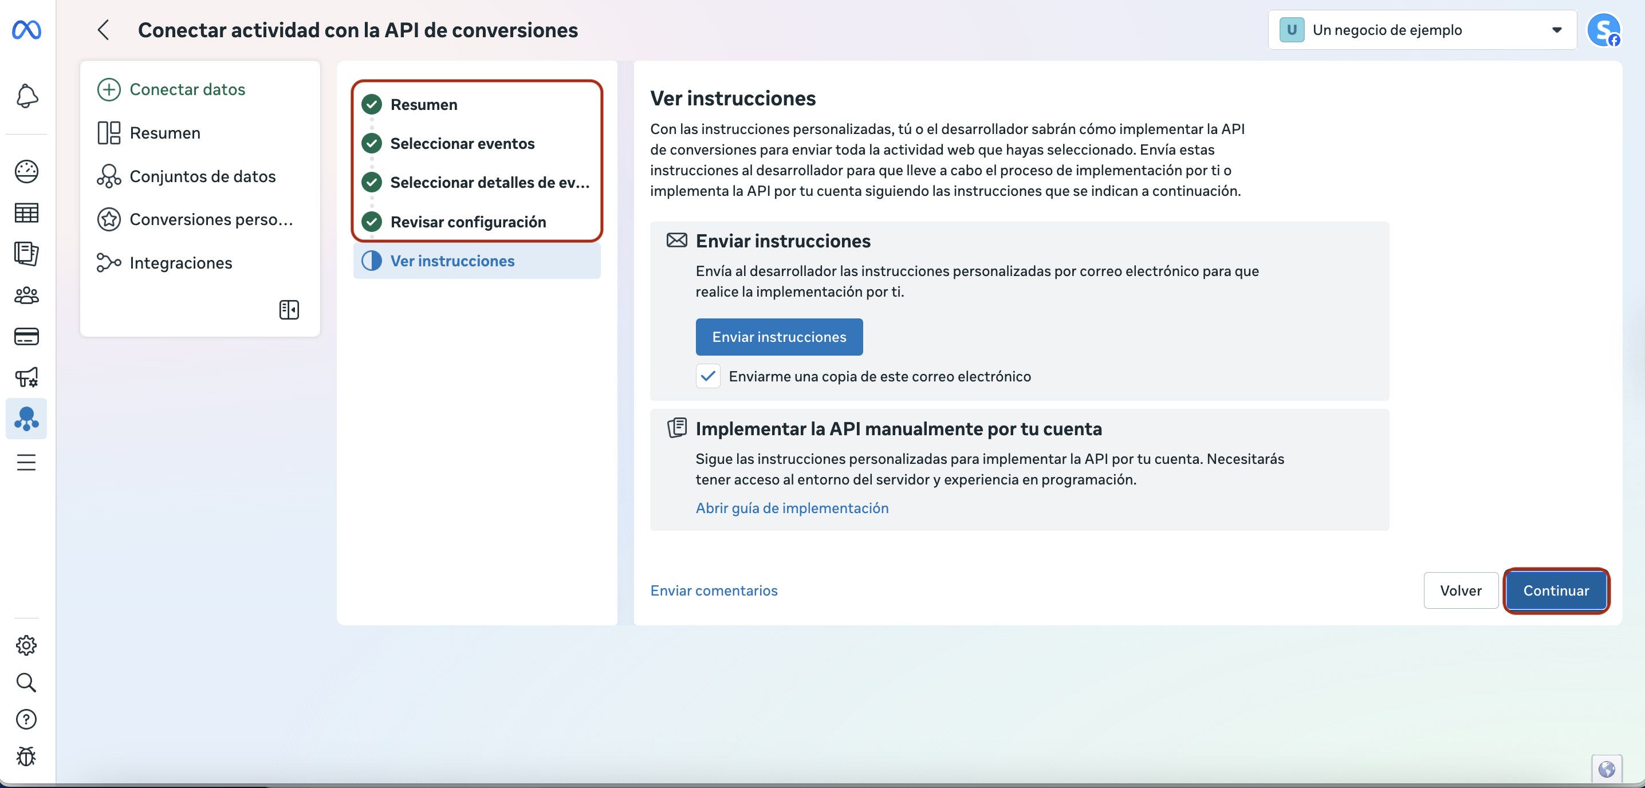Open billing credit card icon
The image size is (1645, 788).
[x=26, y=337]
